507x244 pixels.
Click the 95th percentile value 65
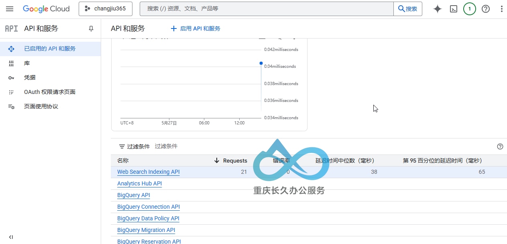coord(482,172)
